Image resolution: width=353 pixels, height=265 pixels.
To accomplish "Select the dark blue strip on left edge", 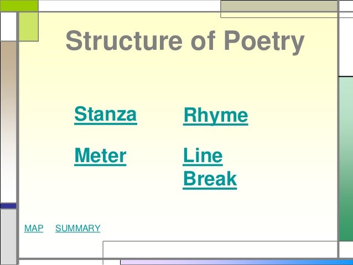I will coord(8,206).
